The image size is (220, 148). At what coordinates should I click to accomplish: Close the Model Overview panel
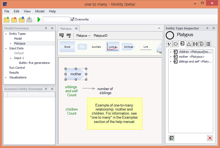click(52, 28)
